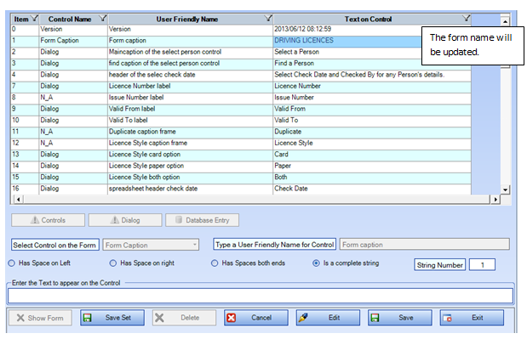Viewport: 527px width, 339px height.
Task: Click the Show Form button label
Action: click(x=45, y=318)
